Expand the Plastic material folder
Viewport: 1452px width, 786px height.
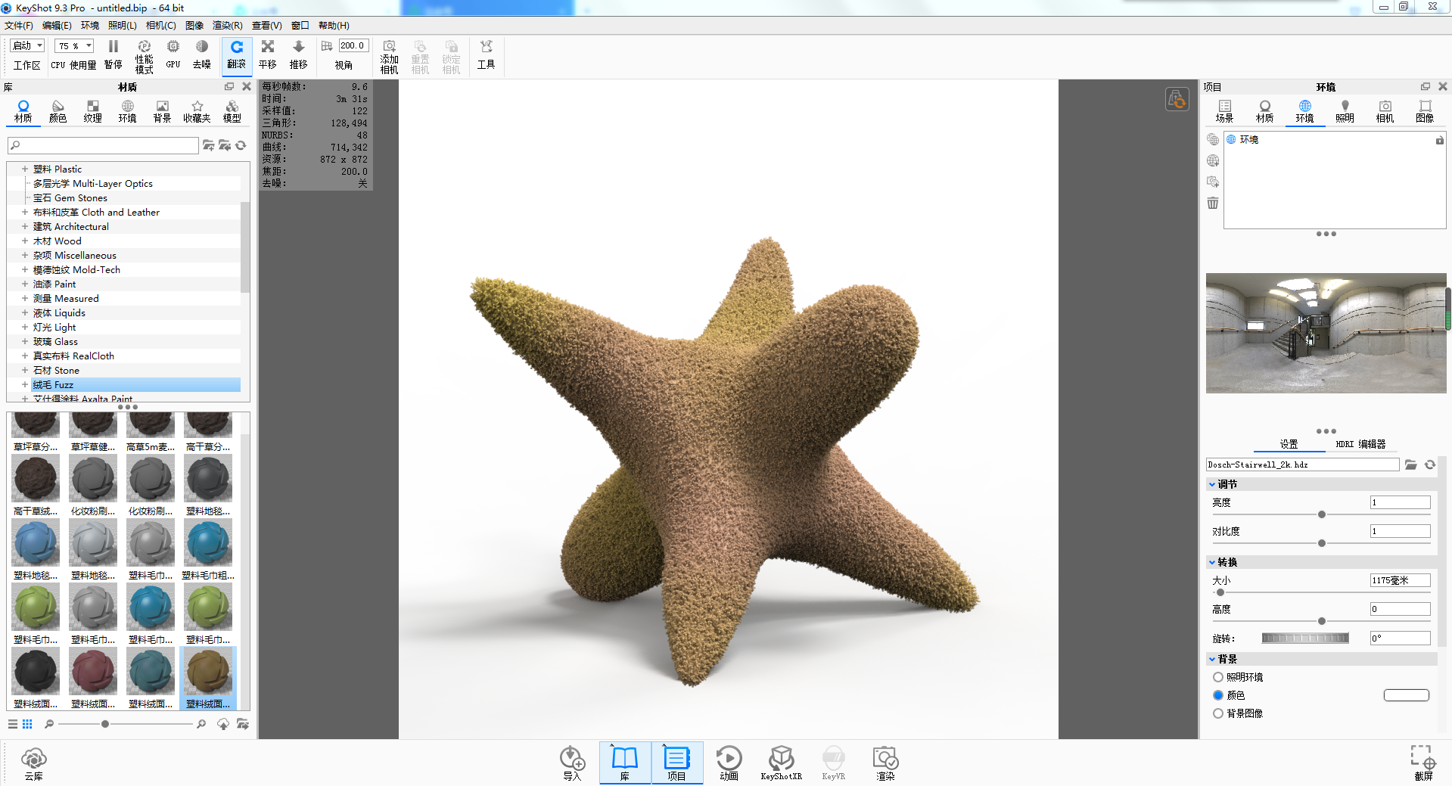click(24, 169)
